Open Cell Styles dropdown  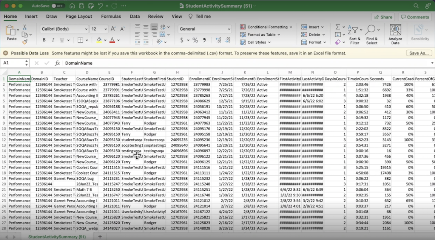click(x=255, y=42)
